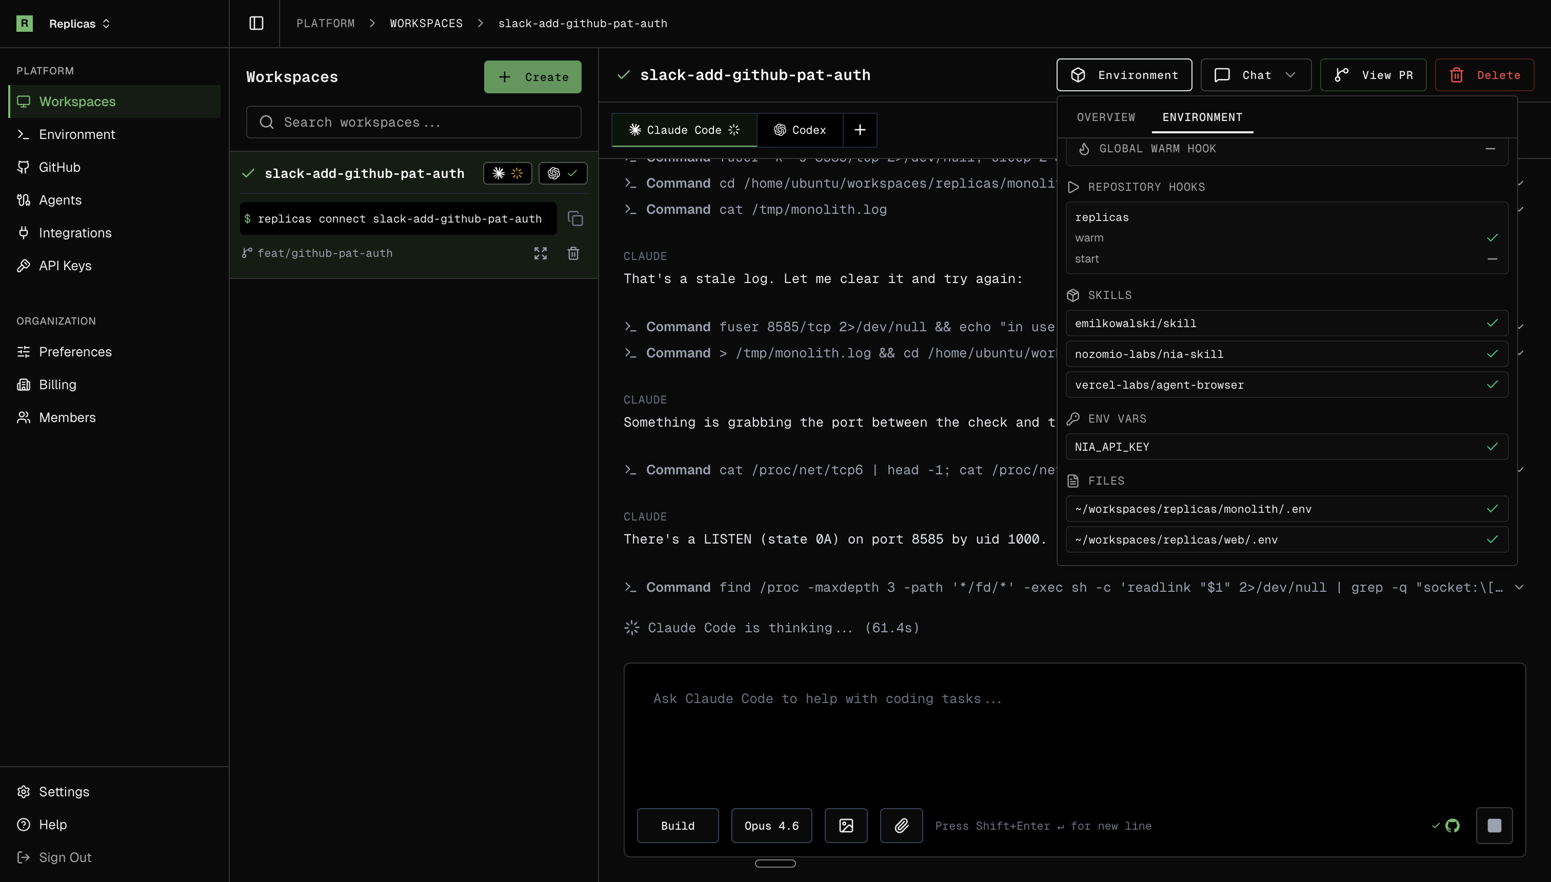Viewport: 1551px width, 882px height.
Task: Click the replicas connect command text
Action: coord(399,218)
